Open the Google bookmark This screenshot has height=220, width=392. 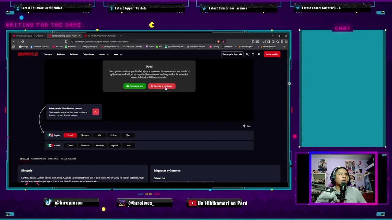(x=24, y=47)
